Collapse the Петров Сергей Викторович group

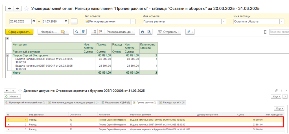(x=8, y=55)
